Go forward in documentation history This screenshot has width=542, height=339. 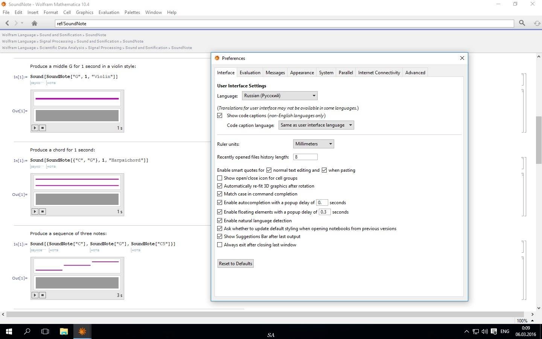tap(16, 23)
